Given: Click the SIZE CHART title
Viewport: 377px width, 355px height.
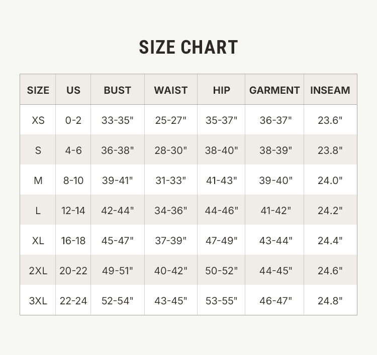Looking at the screenshot, I should tap(189, 47).
